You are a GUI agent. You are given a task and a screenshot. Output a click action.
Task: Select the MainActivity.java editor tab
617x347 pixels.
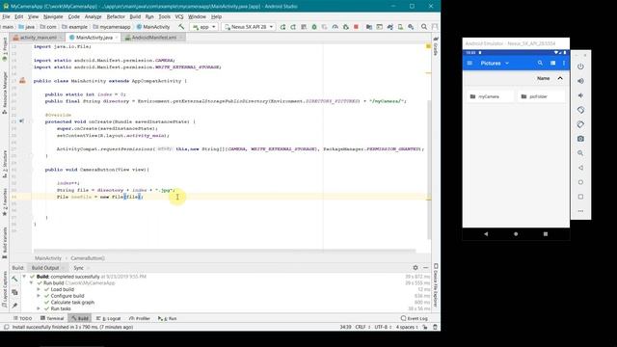coord(94,38)
